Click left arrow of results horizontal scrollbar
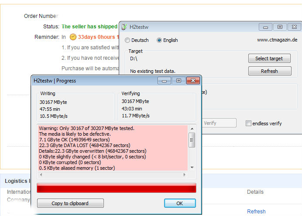This screenshot has width=302, height=216. click(x=41, y=175)
